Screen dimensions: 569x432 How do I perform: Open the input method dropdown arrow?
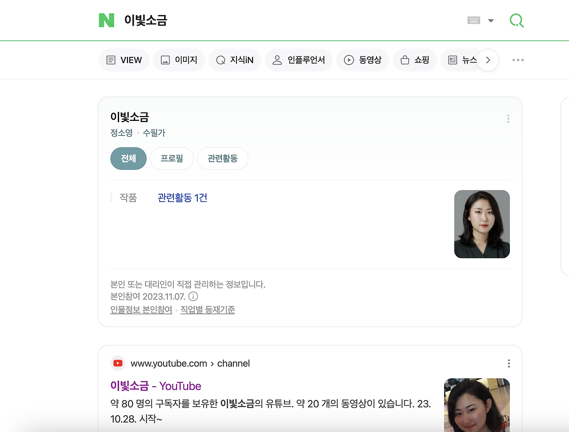pos(490,20)
